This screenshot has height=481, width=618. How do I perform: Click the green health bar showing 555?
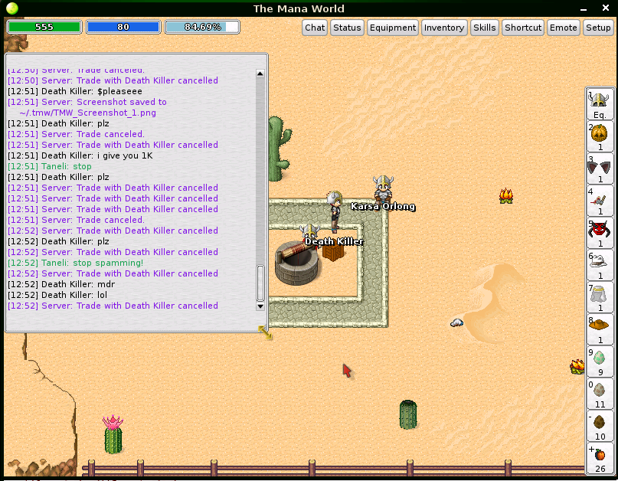coord(44,27)
